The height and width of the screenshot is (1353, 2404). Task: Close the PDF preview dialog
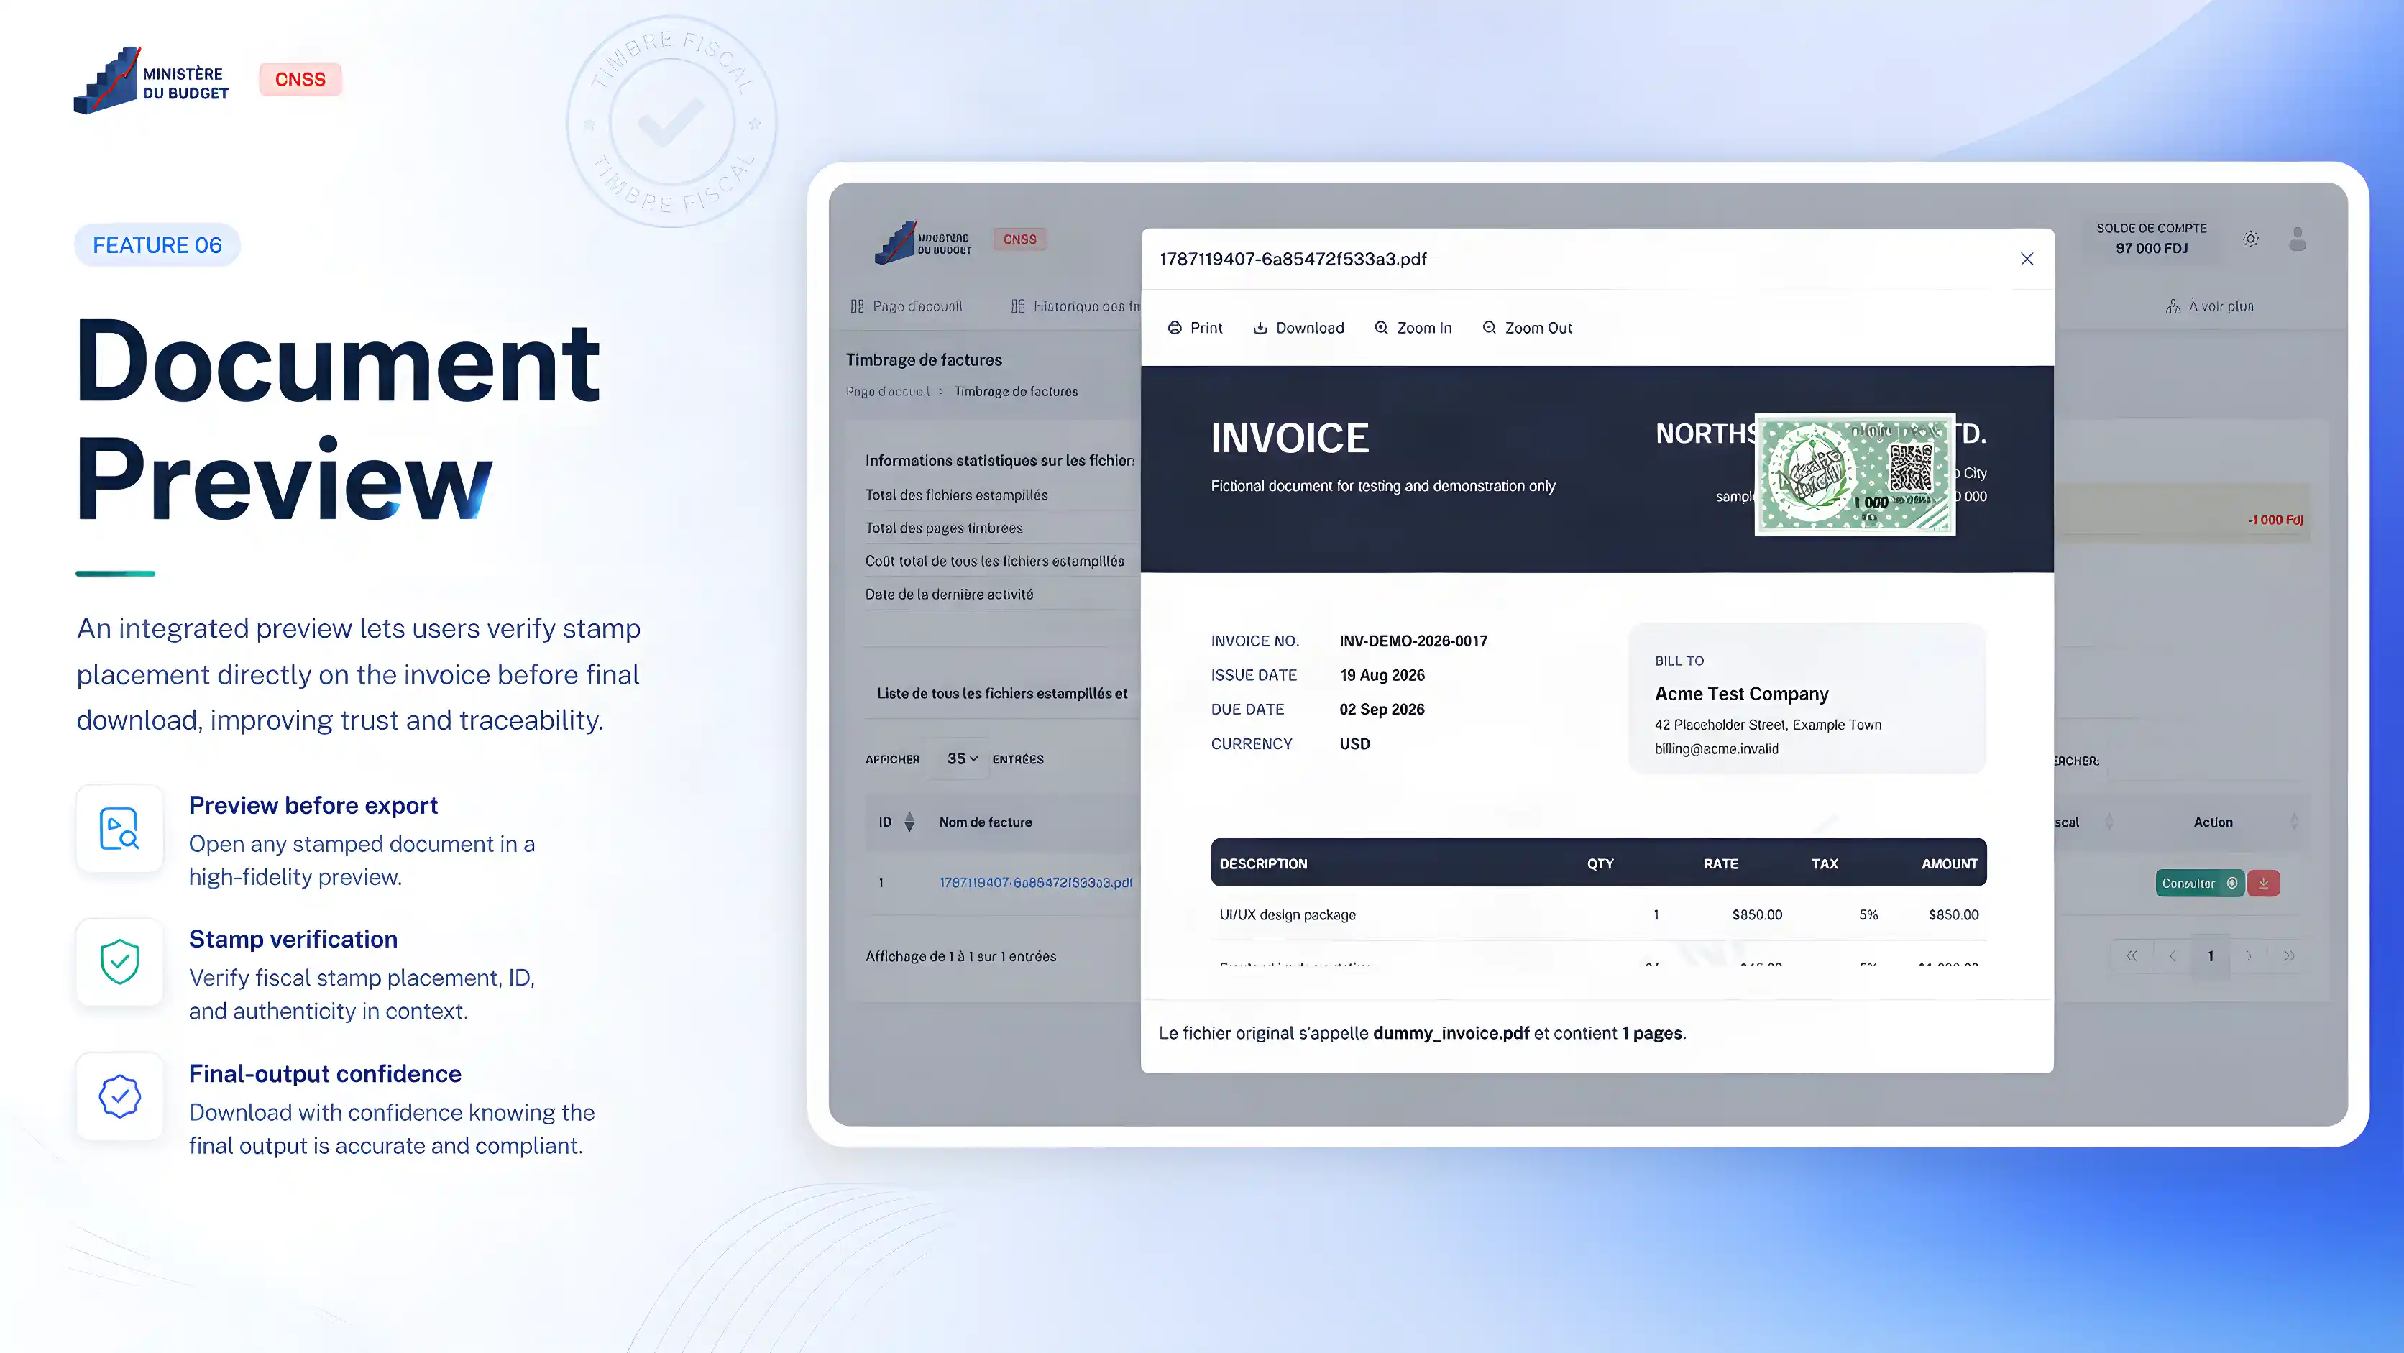2026,259
